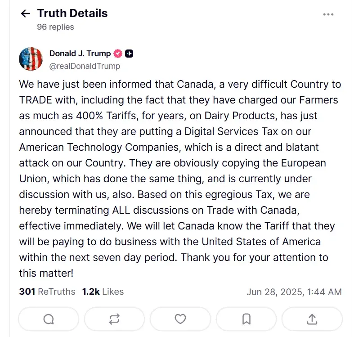Image resolution: width=354 pixels, height=337 pixels.
Task: Click the '400% Tariffs' text in post
Action: [x=106, y=116]
